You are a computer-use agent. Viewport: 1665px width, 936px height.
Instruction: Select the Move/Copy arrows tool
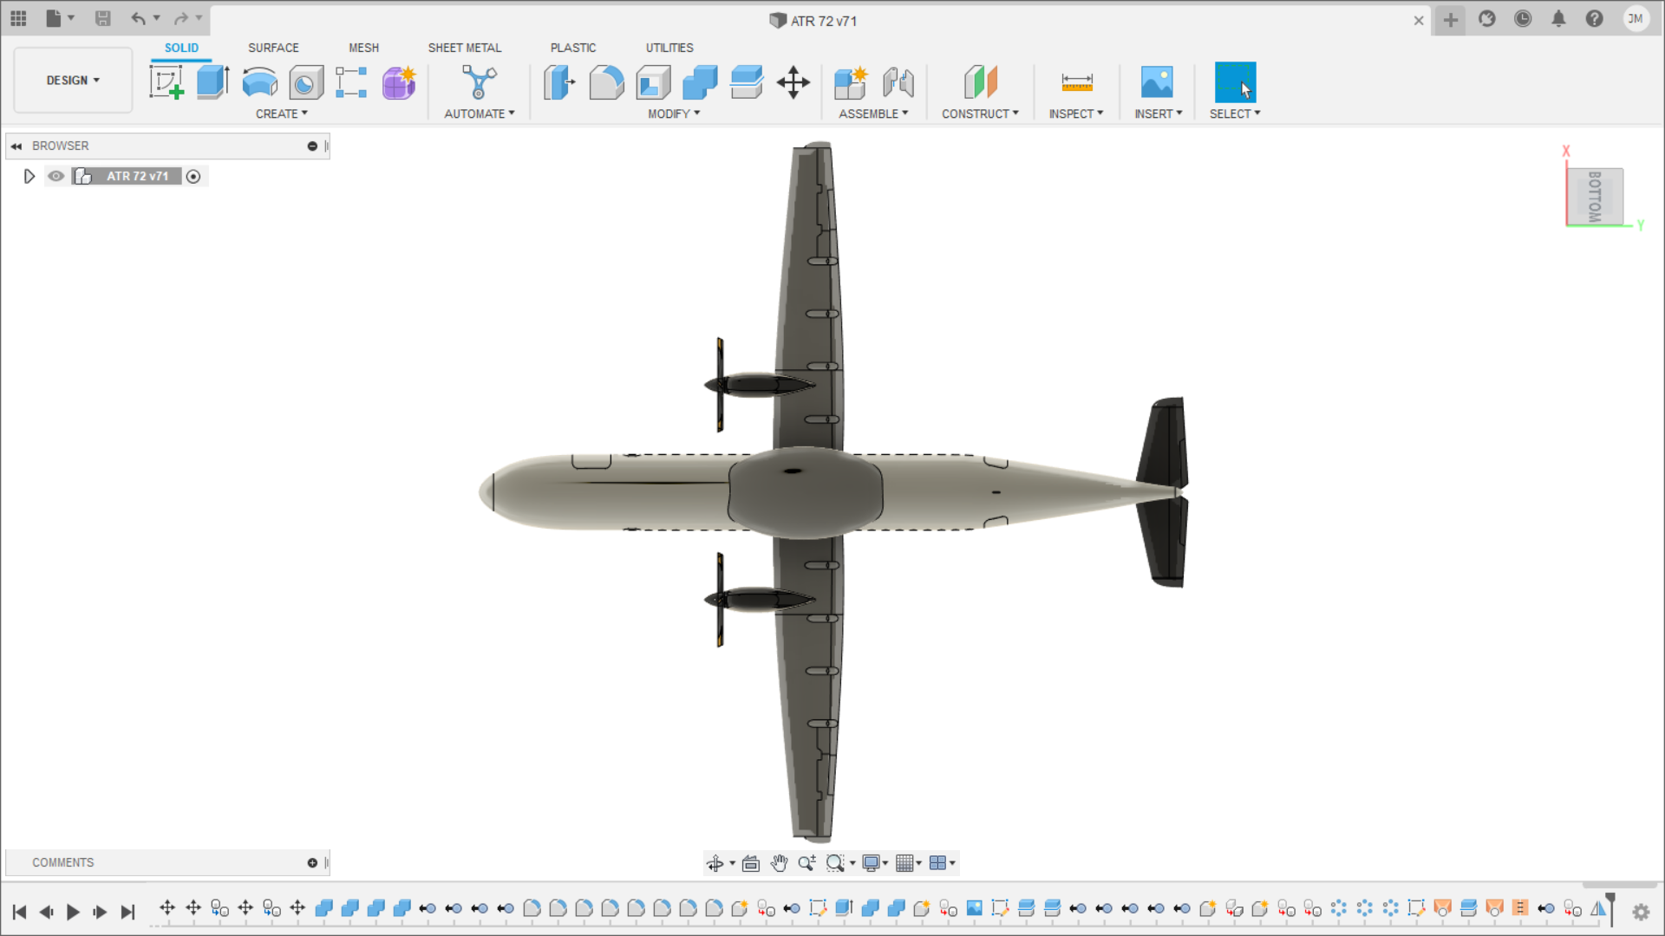(x=793, y=83)
